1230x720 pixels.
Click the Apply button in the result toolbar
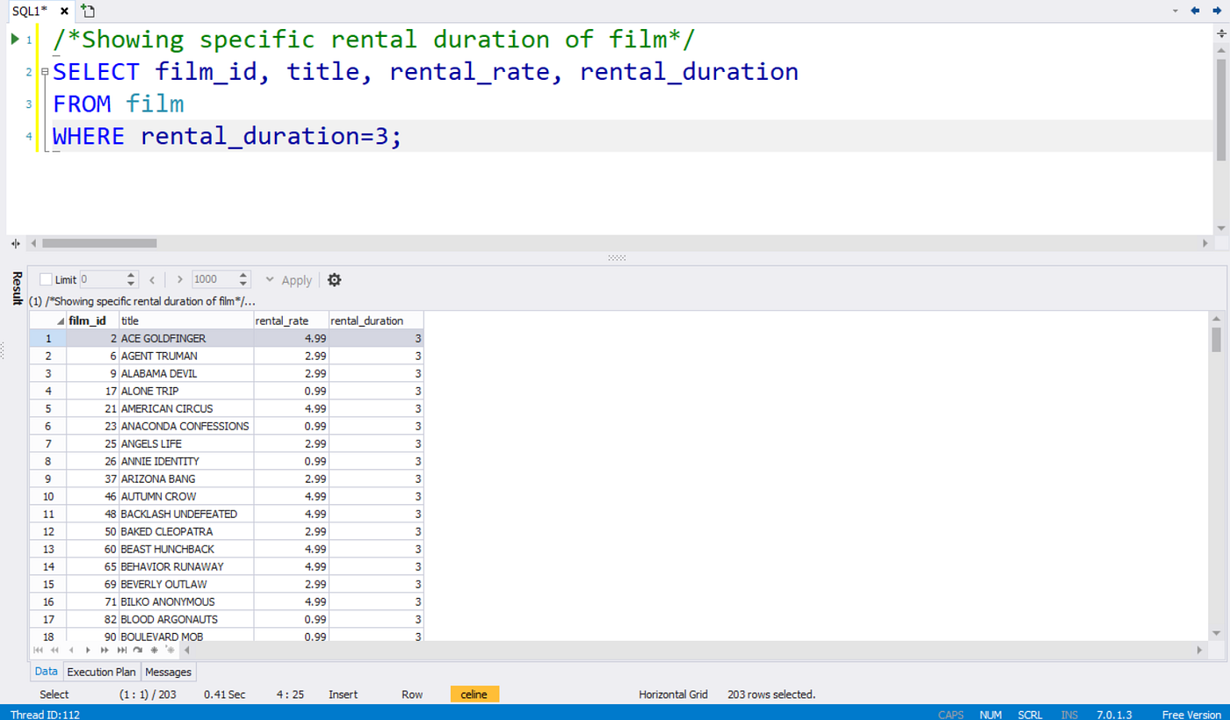click(296, 279)
